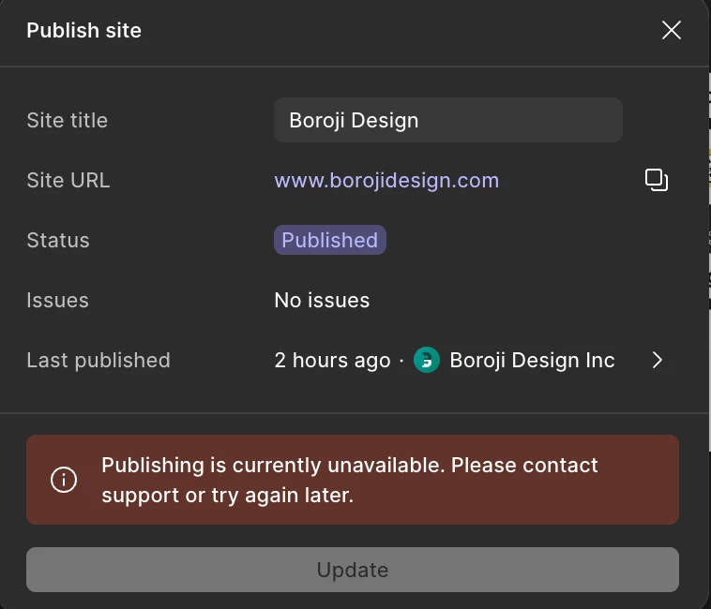The height and width of the screenshot is (609, 711).
Task: Expand last published details with the chevron arrow
Action: (x=657, y=360)
